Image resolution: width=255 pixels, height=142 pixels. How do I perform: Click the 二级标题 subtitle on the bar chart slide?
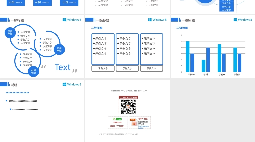pos(182,28)
